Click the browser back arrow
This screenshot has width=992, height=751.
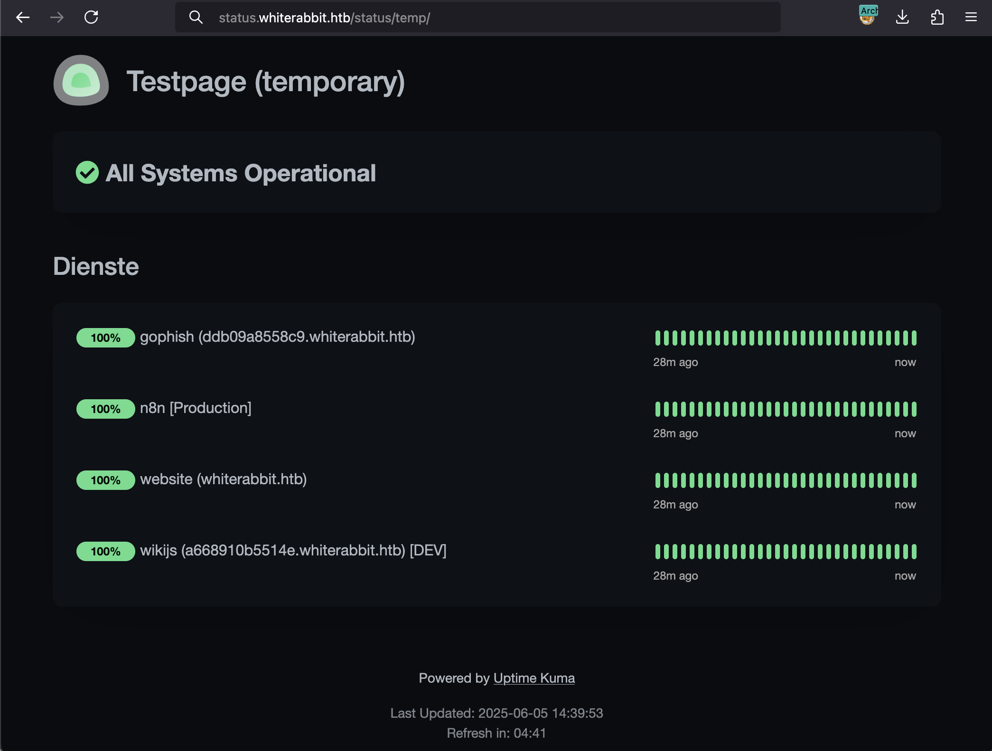[x=23, y=18]
